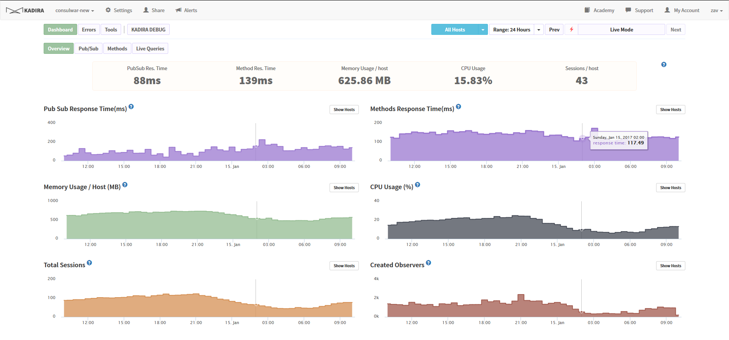Go to Next time range
The image size is (729, 340).
676,30
